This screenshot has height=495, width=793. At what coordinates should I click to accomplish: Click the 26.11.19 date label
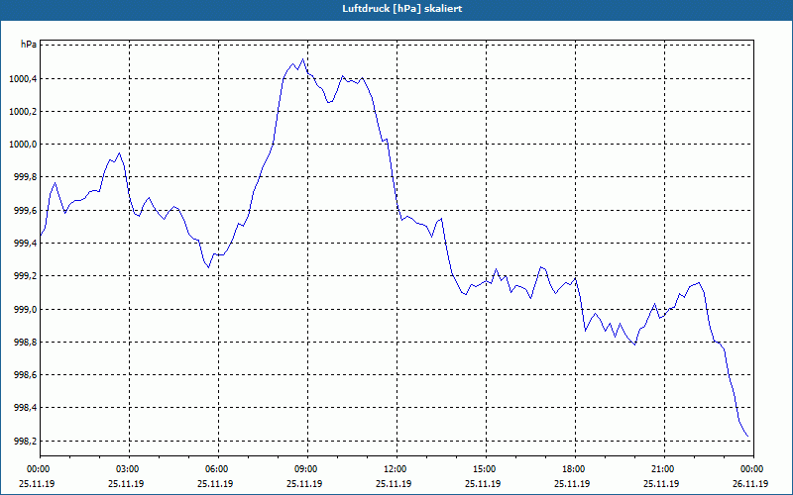click(750, 484)
